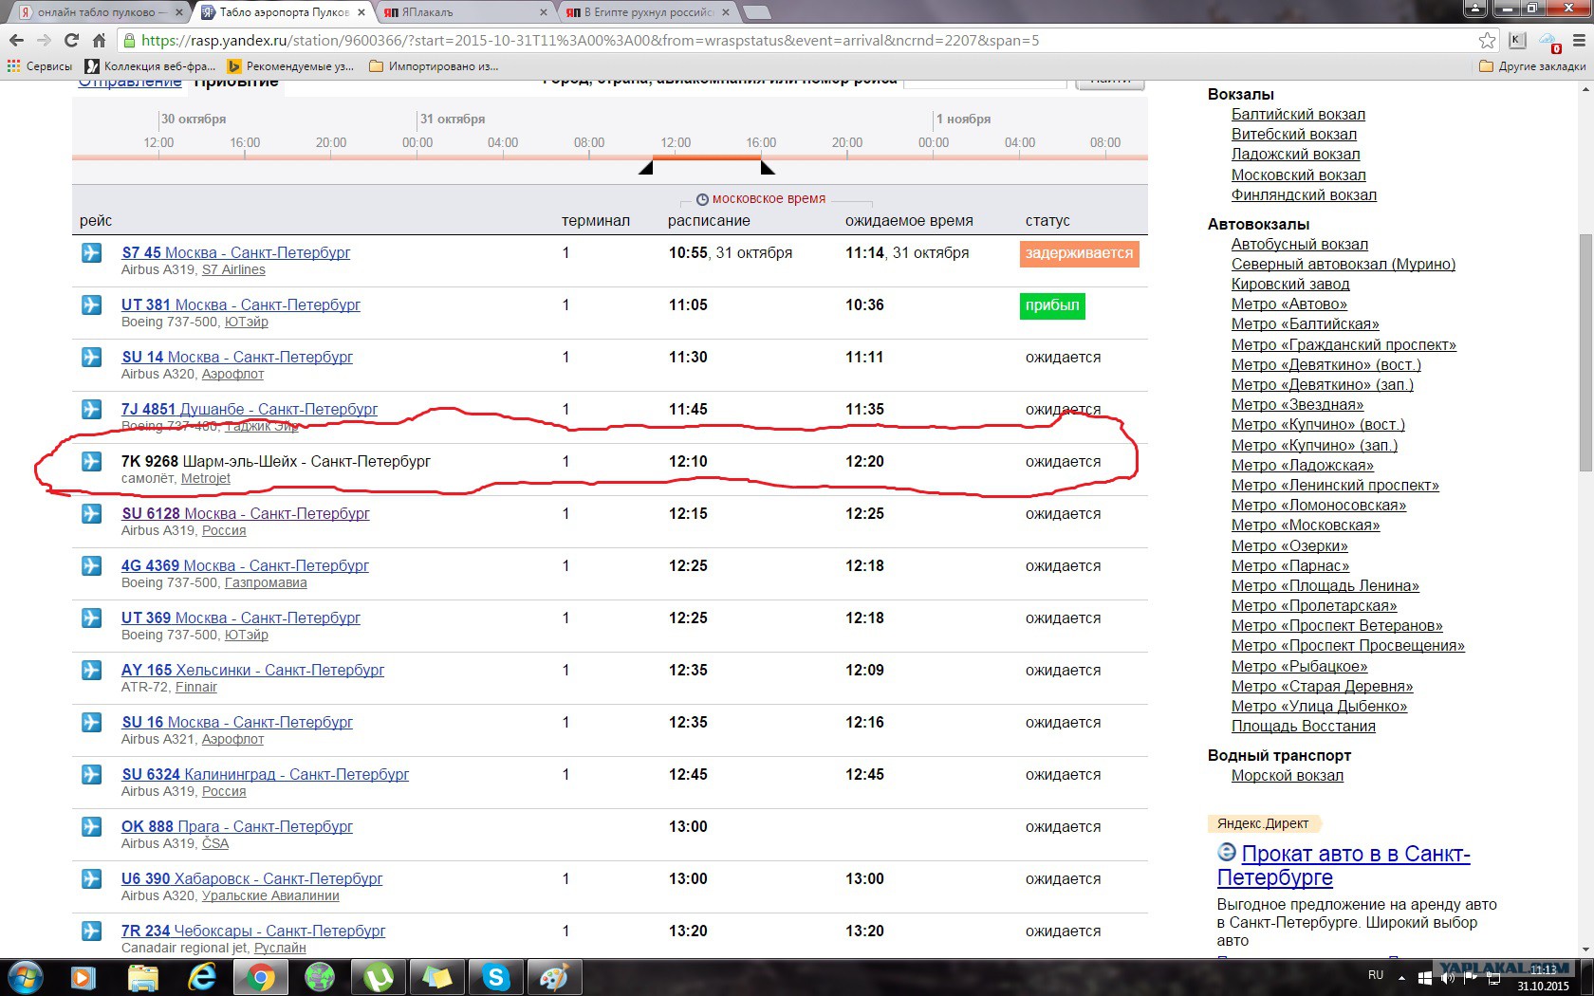The width and height of the screenshot is (1594, 996).
Task: Open the 'Уральские Авиалинии' airline link
Action: point(270,896)
